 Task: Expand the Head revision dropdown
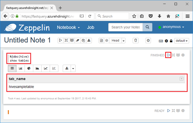124,41
